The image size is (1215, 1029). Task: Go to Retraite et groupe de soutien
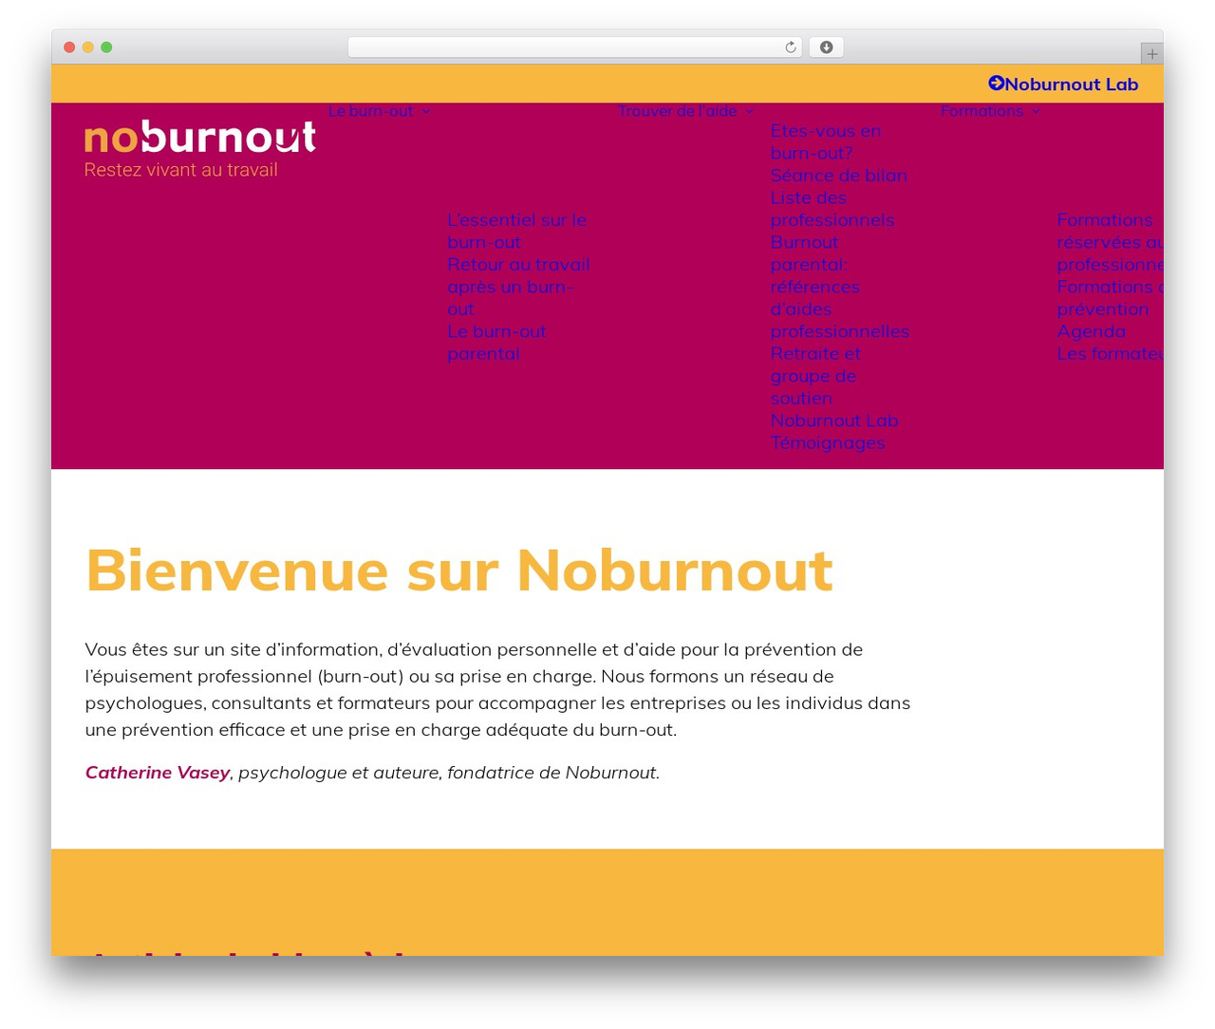[815, 376]
